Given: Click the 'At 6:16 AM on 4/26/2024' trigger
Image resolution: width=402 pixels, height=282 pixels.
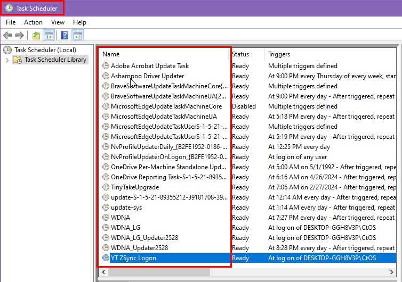Looking at the screenshot, I should [332, 177].
